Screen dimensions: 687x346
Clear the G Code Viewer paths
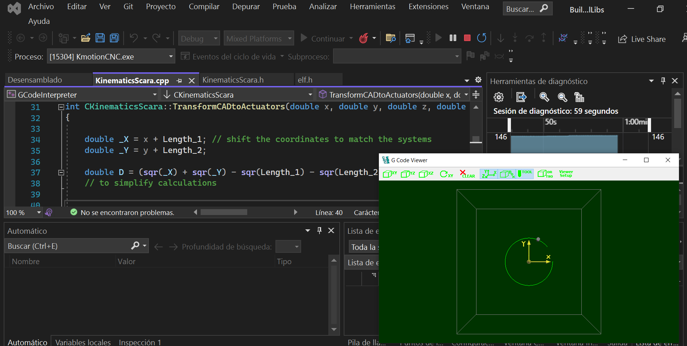pyautogui.click(x=467, y=174)
